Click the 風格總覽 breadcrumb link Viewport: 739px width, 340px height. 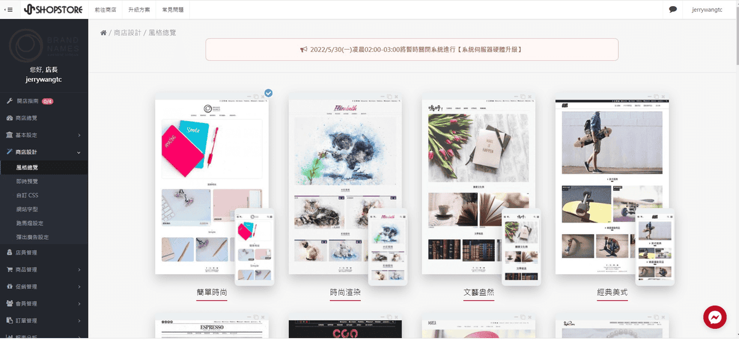point(163,33)
